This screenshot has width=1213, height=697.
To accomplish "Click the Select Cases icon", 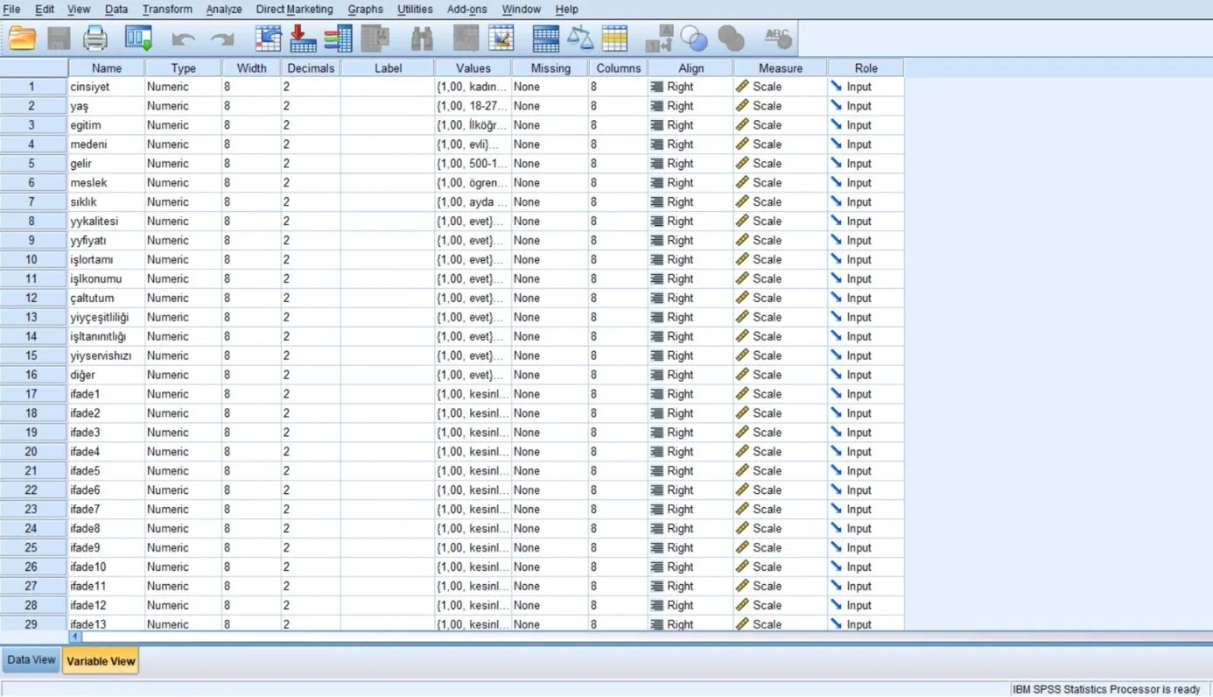I will [x=615, y=39].
